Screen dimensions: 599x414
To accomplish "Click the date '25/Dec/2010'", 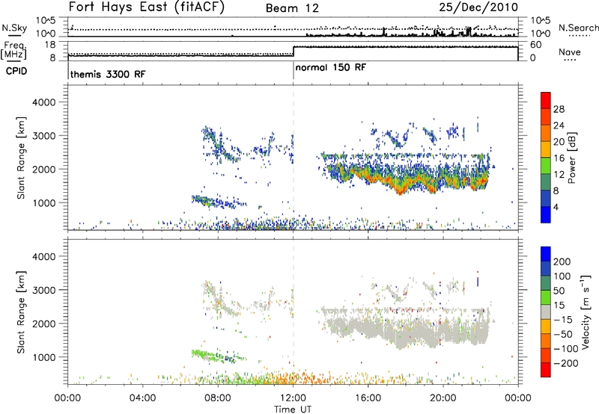I will (478, 7).
